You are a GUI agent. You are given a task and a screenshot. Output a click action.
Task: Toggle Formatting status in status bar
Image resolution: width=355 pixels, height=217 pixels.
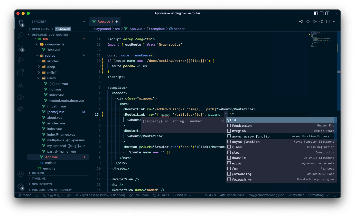(x=319, y=195)
